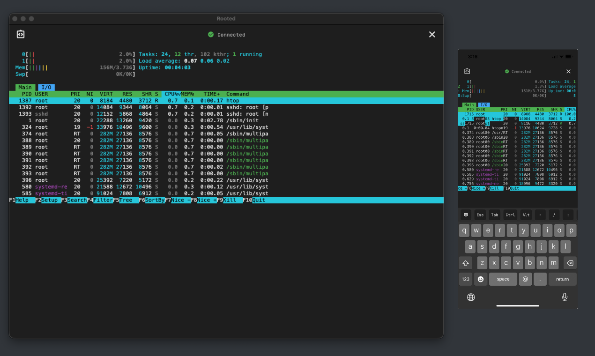The height and width of the screenshot is (356, 595).
Task: Start dictation with the microphone icon
Action: tap(565, 297)
